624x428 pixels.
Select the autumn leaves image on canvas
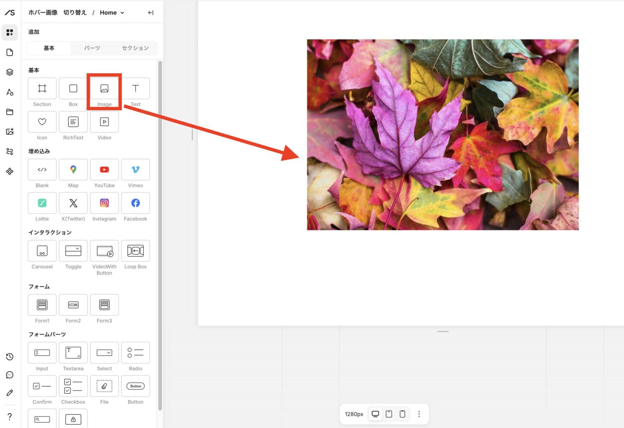coord(442,135)
